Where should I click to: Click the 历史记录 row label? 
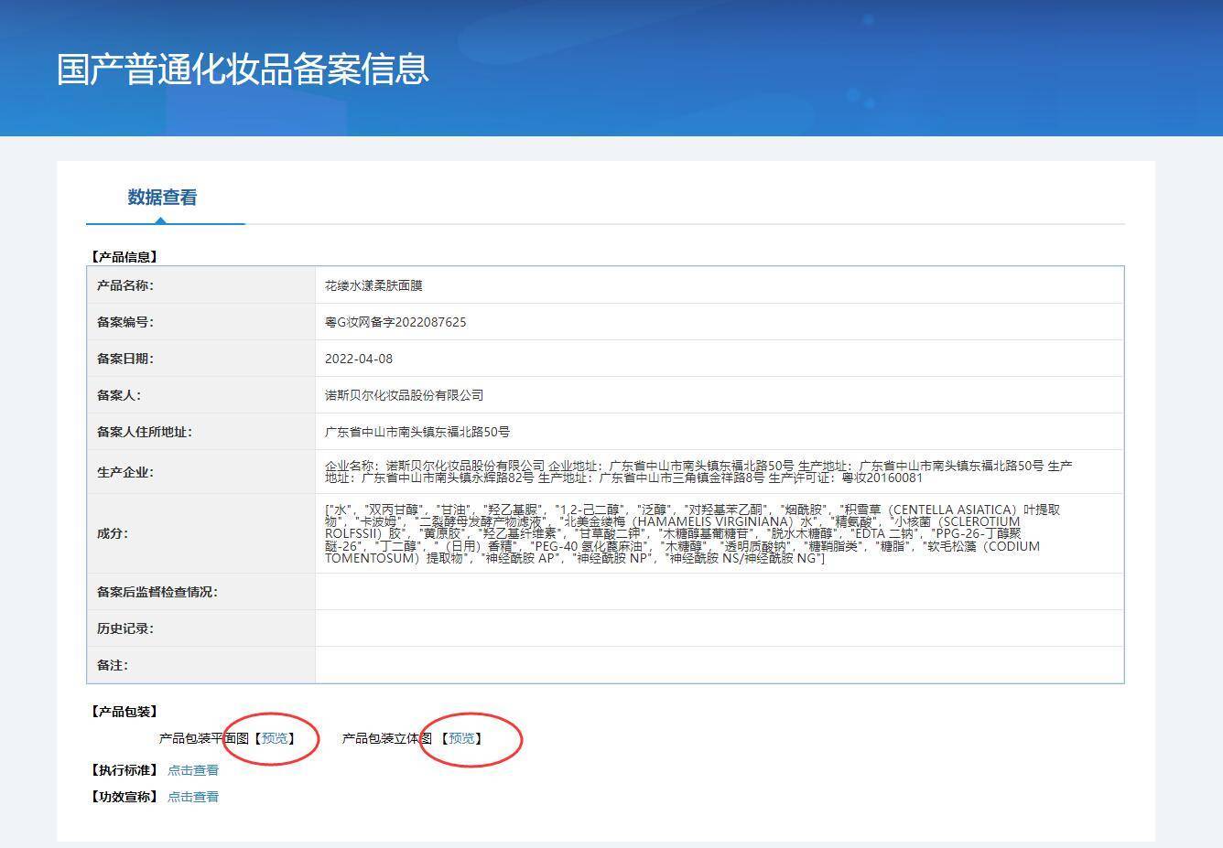(x=125, y=628)
